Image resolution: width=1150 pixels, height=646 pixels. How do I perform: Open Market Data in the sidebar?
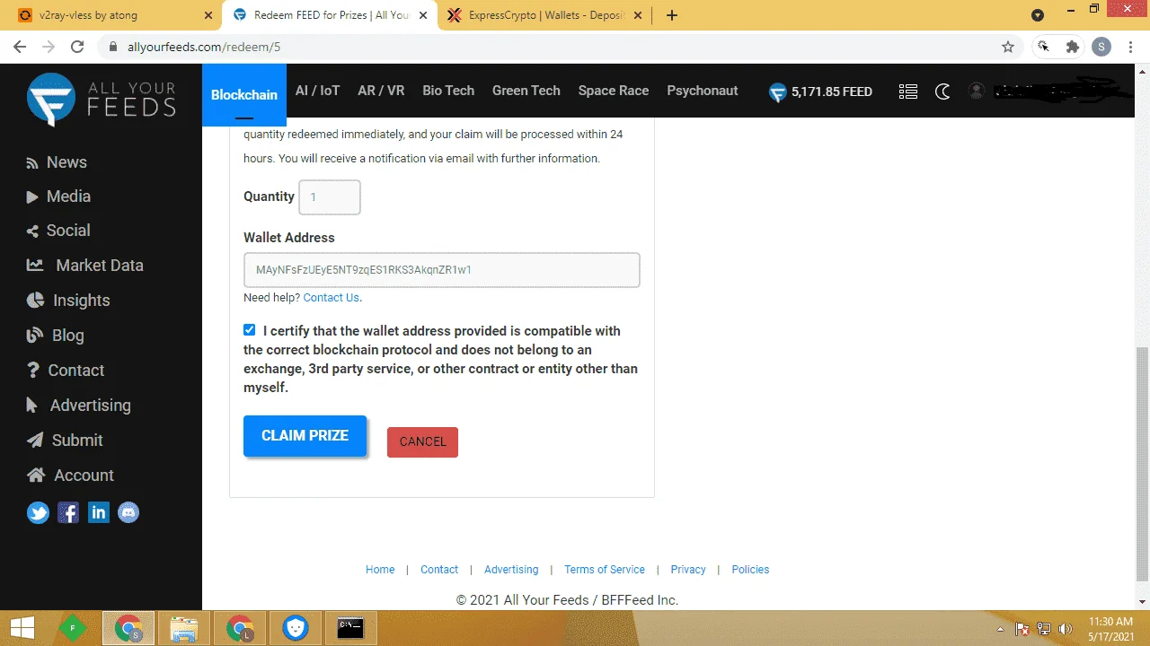[85, 266]
